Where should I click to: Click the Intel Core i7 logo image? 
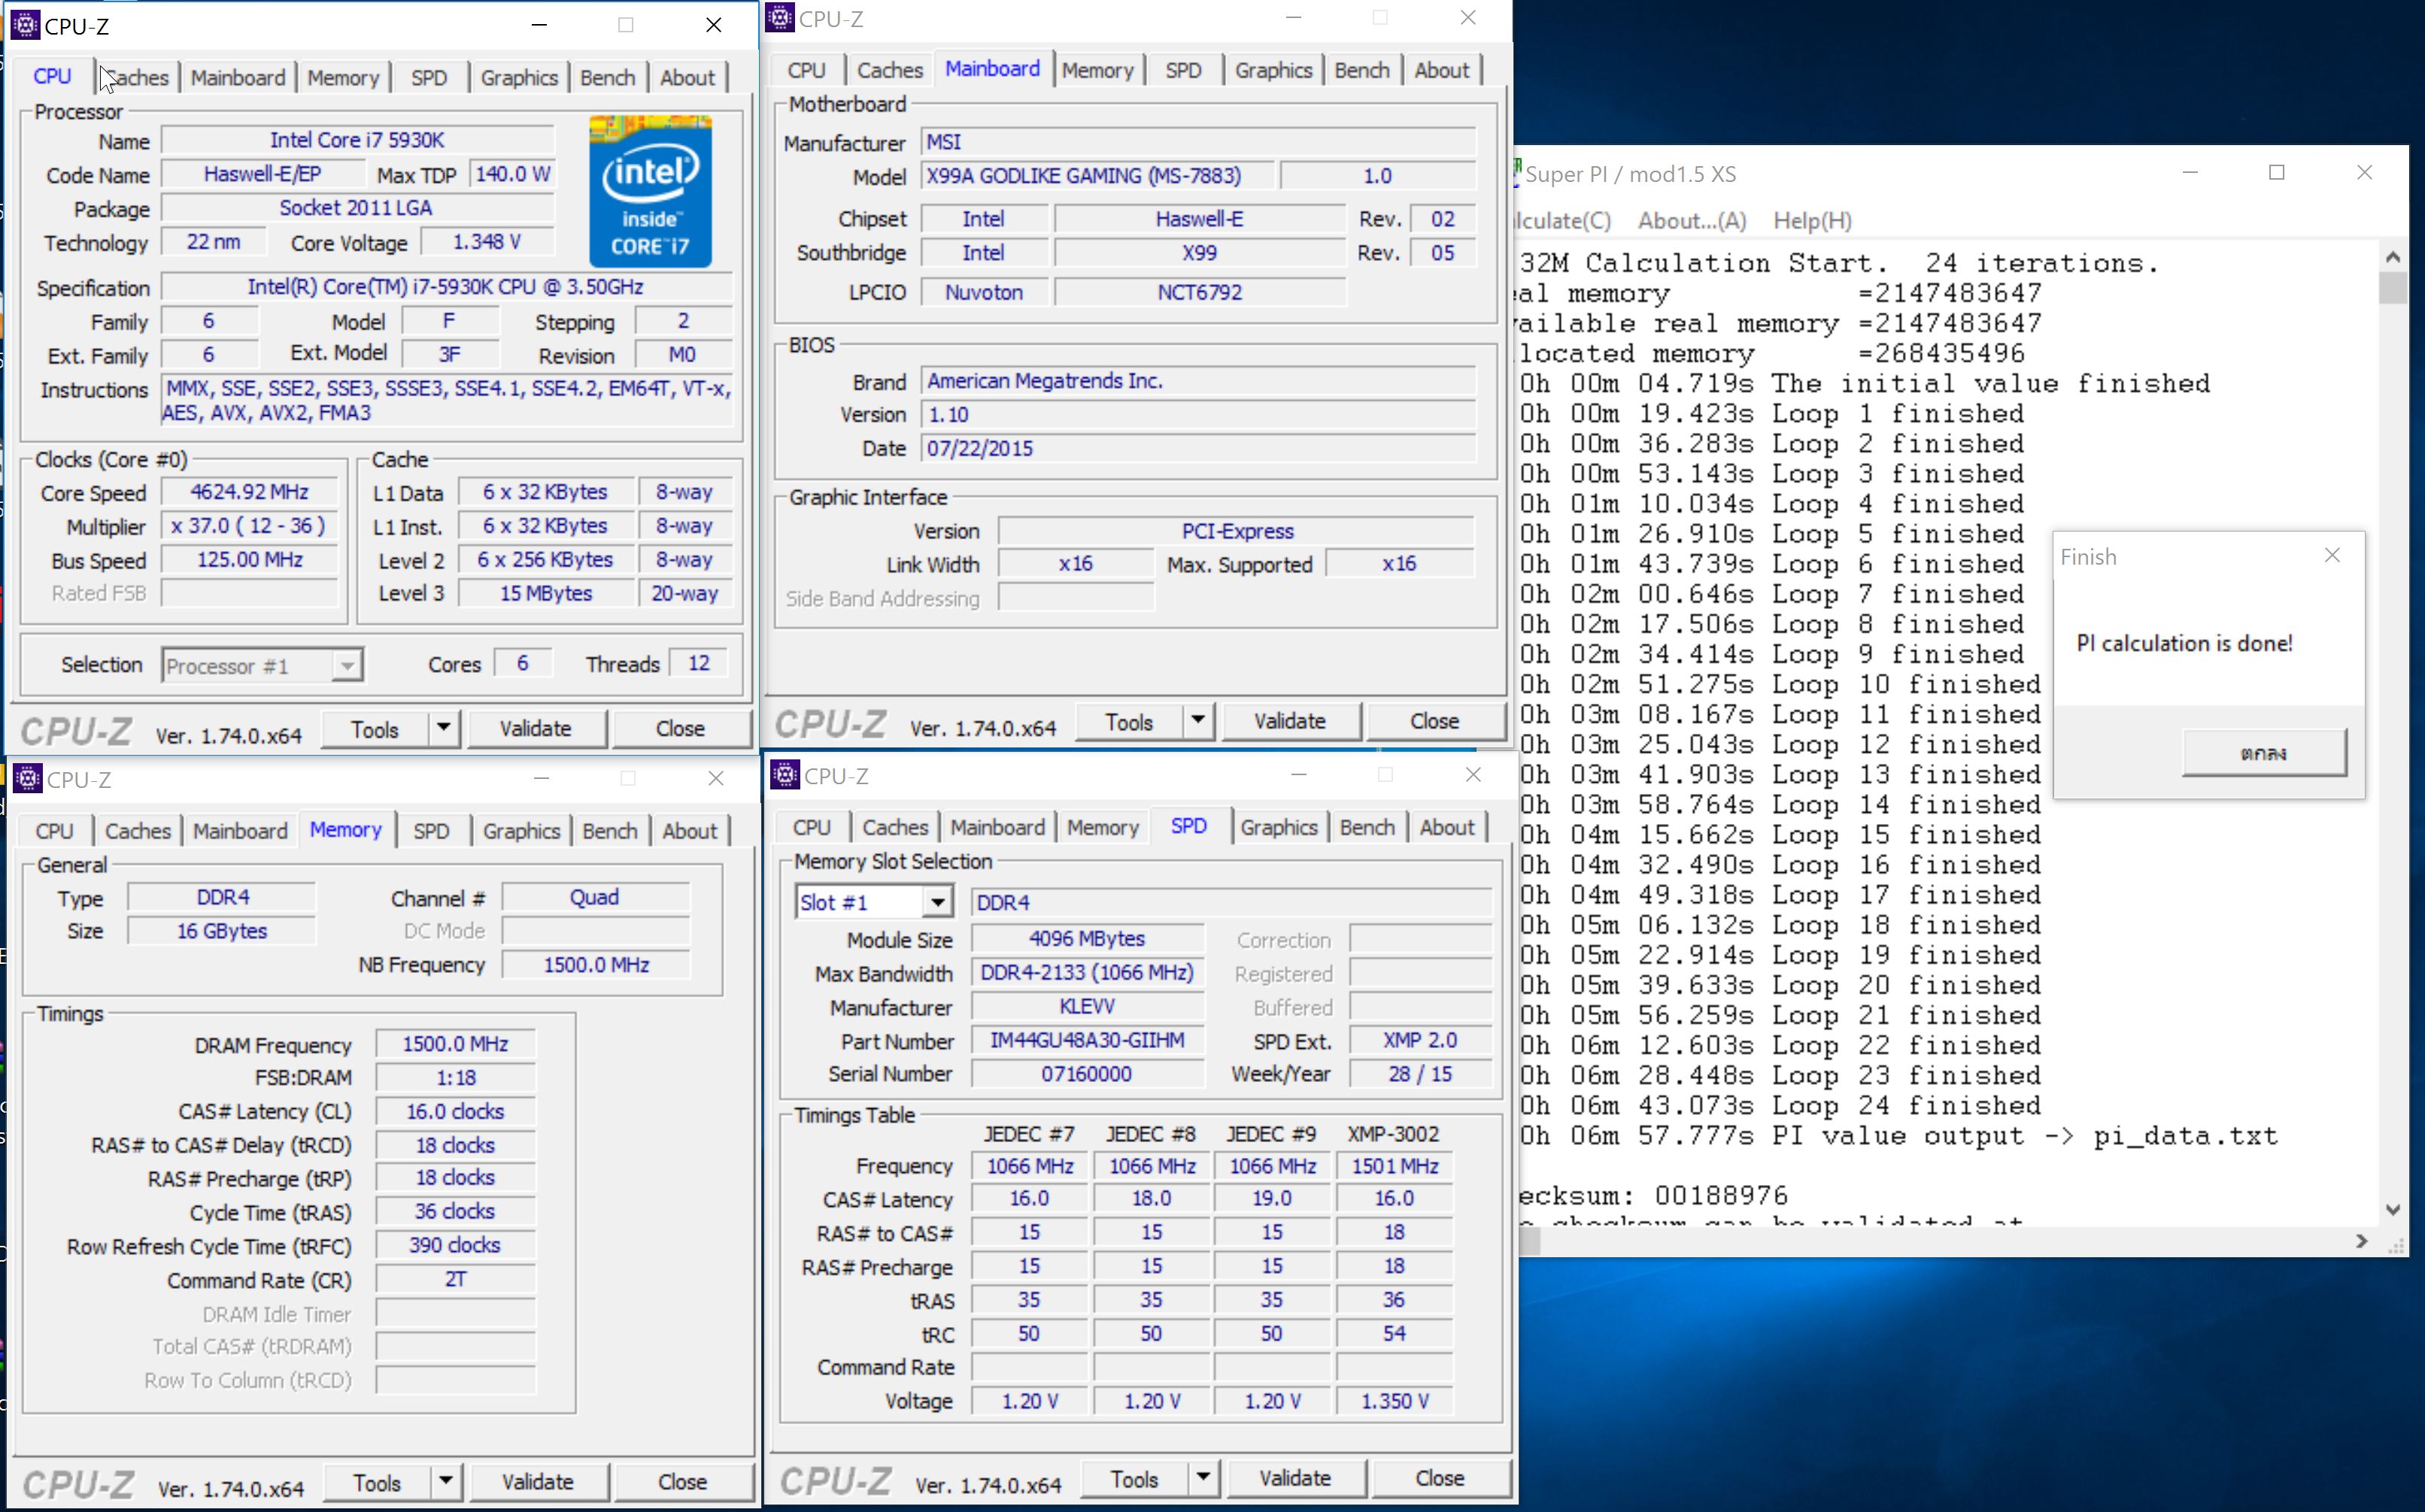651,191
